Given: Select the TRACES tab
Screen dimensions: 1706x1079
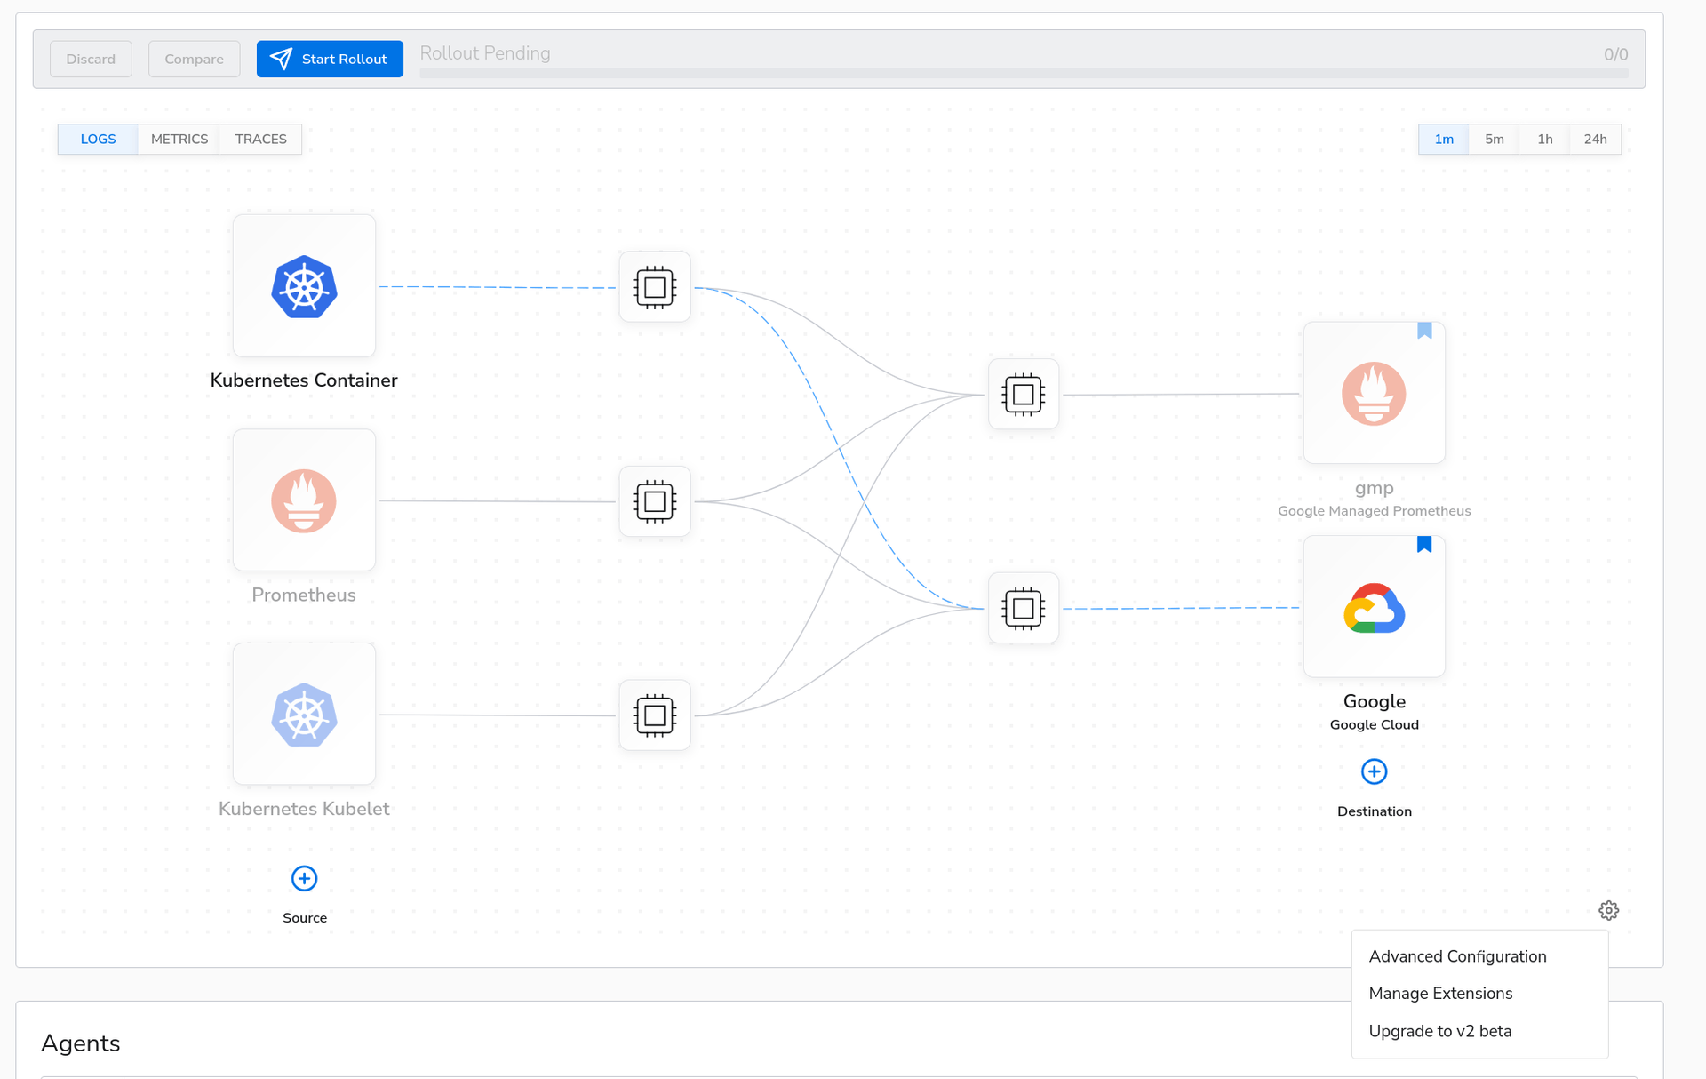Looking at the screenshot, I should [261, 140].
